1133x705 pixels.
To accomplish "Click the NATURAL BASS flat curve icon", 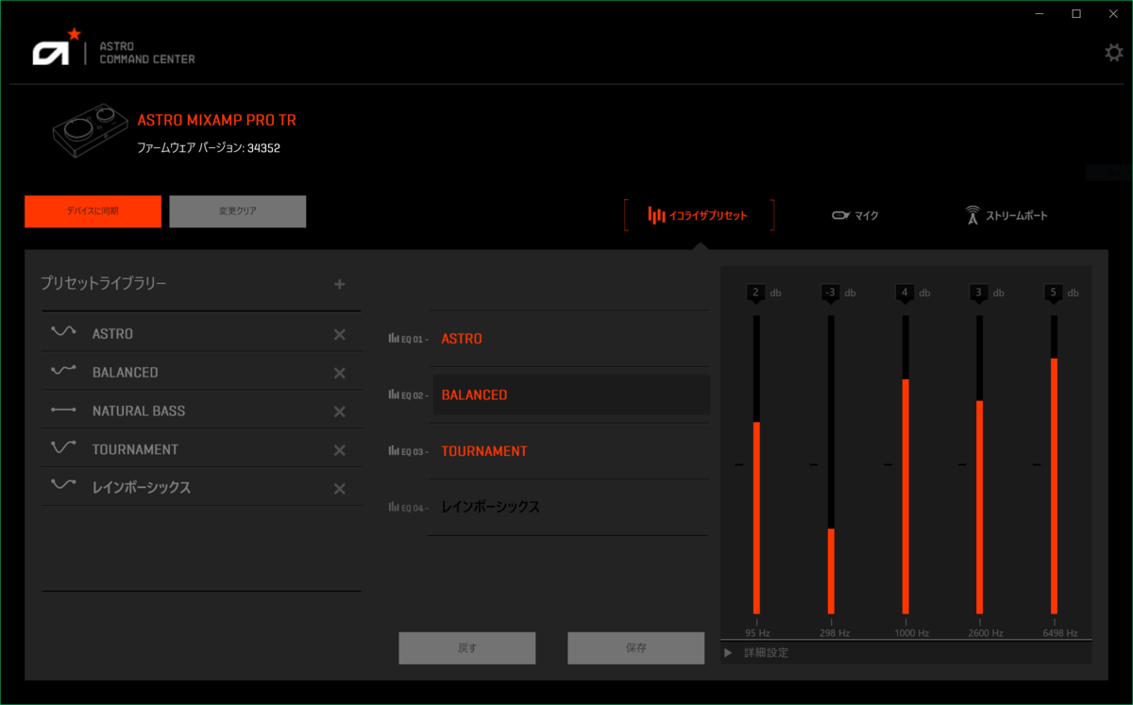I will pos(63,410).
